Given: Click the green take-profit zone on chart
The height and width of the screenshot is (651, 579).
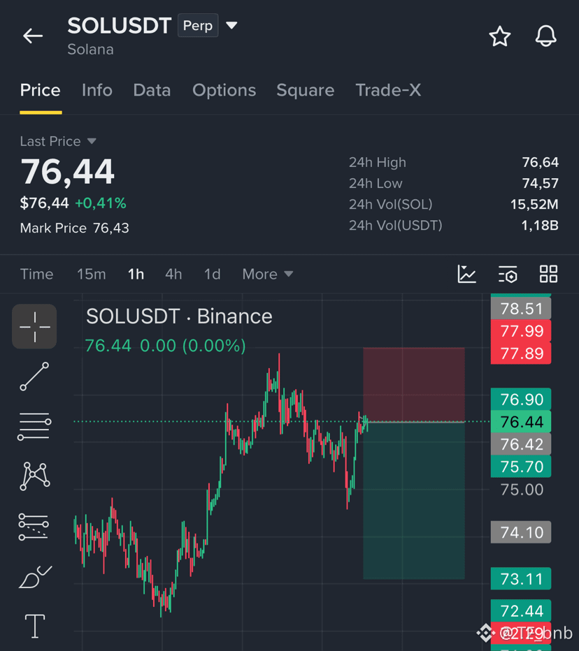Looking at the screenshot, I should pos(413,500).
